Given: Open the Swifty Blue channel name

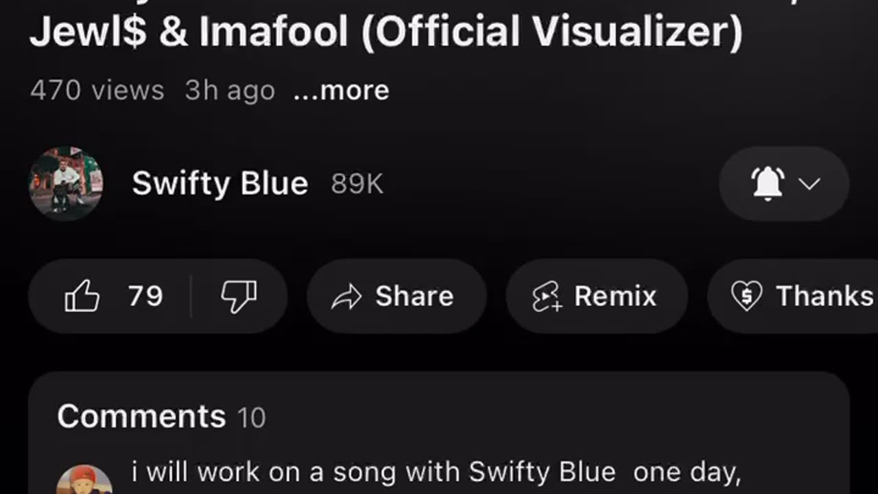Looking at the screenshot, I should pyautogui.click(x=220, y=184).
